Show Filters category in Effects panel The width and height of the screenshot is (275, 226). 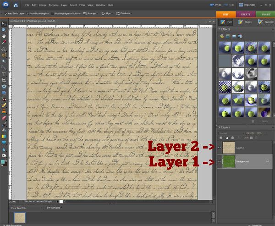[x=222, y=36]
